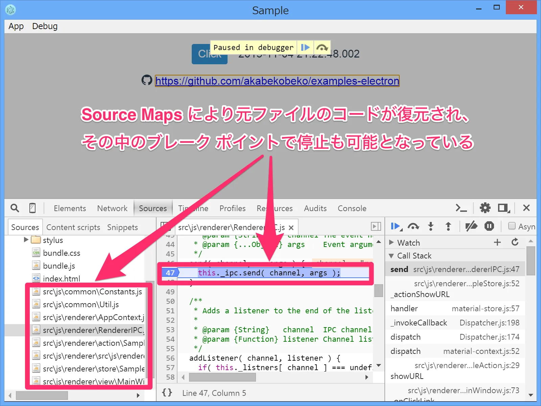Viewport: 541px width, 406px height.
Task: Switch to the Console tab
Action: coord(352,208)
